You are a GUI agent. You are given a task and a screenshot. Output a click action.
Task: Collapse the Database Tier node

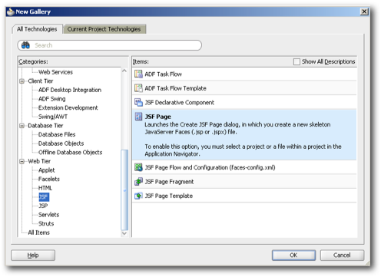[22, 126]
